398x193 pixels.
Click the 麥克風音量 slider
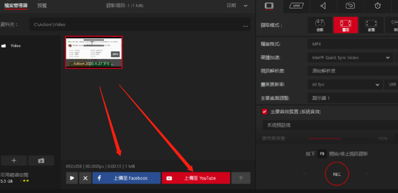click(341, 139)
